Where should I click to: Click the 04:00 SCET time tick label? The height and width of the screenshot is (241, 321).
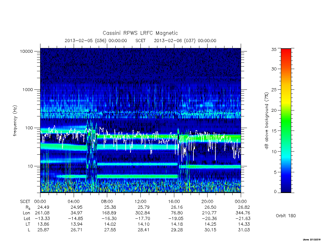click(73, 201)
